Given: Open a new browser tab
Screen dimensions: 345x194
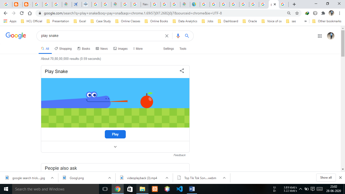Looking at the screenshot, I should [x=294, y=4].
